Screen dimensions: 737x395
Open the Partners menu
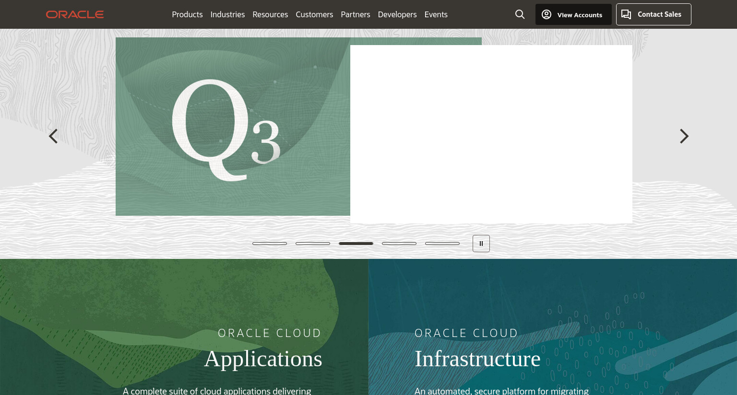click(356, 14)
